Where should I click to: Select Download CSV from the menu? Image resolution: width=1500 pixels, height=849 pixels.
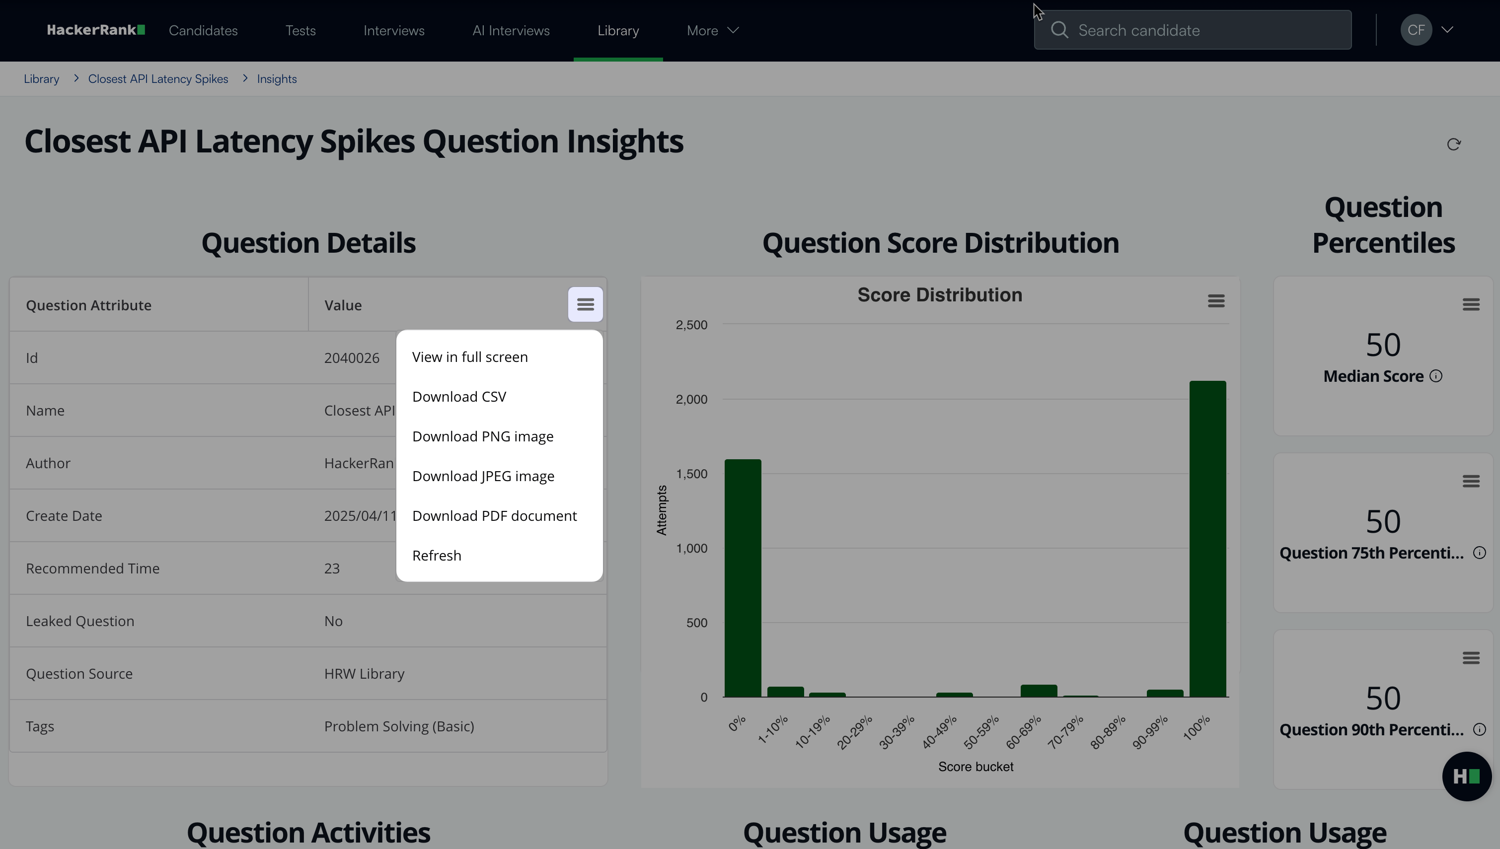point(459,397)
